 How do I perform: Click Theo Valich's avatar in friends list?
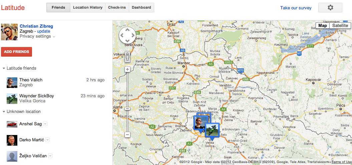point(12,82)
